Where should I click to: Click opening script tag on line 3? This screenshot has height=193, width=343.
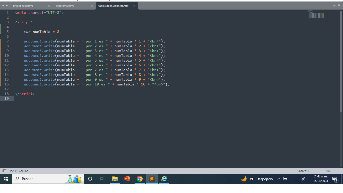pyautogui.click(x=24, y=22)
